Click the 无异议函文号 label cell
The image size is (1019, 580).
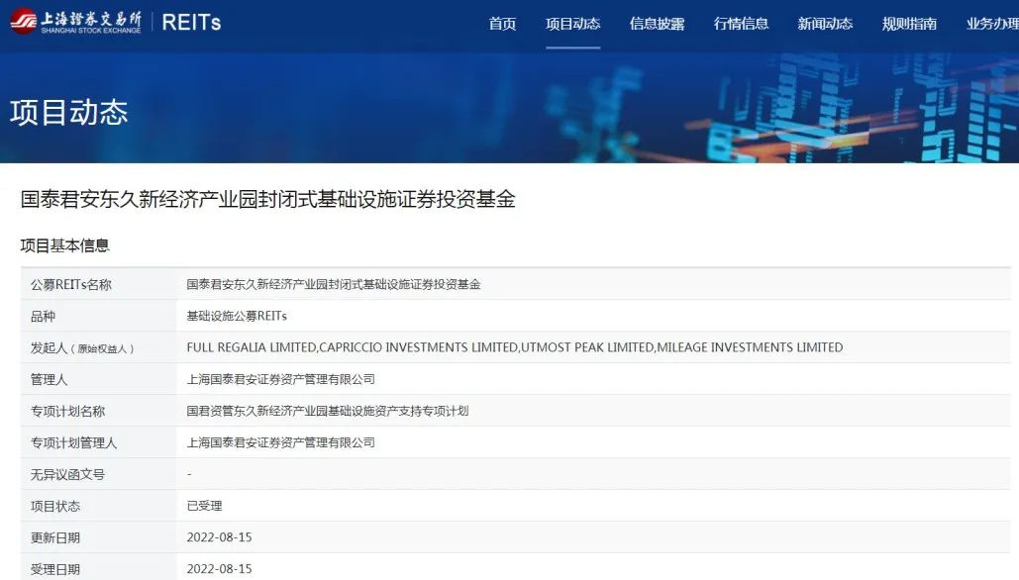(x=98, y=475)
